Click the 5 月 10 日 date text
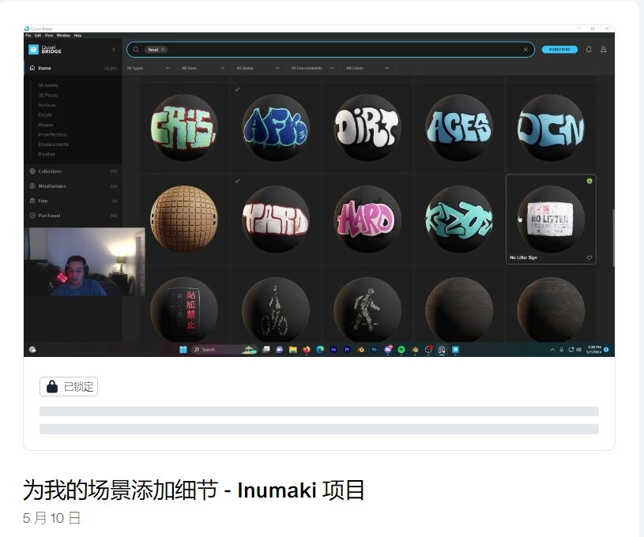 (x=51, y=518)
